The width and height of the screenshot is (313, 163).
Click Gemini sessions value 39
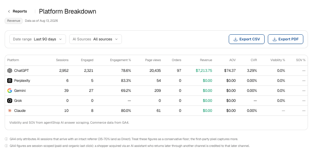coord(66,90)
